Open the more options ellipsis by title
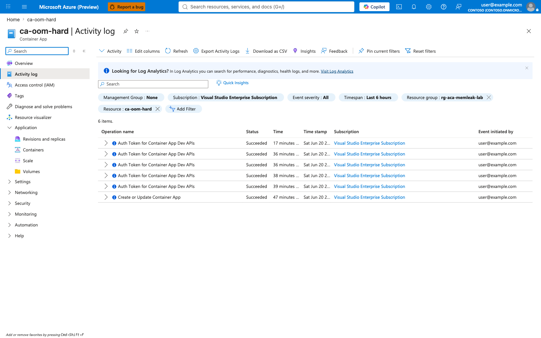The width and height of the screenshot is (541, 338). click(x=147, y=31)
